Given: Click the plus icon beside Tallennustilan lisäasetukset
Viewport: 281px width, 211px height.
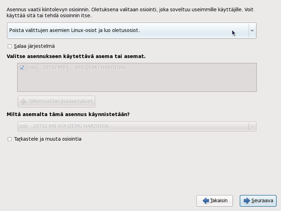Looking at the screenshot, I should (x=24, y=102).
